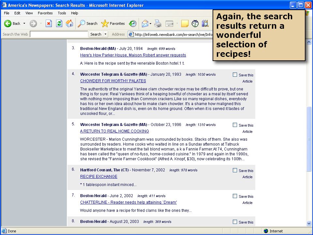This screenshot has width=313, height=235.
Task: Open A RETURN TO REAL HOME COOKING link
Action: 114,131
